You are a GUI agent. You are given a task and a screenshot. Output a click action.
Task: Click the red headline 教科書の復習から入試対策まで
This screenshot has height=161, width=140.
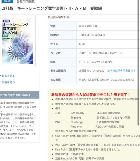click(91, 95)
